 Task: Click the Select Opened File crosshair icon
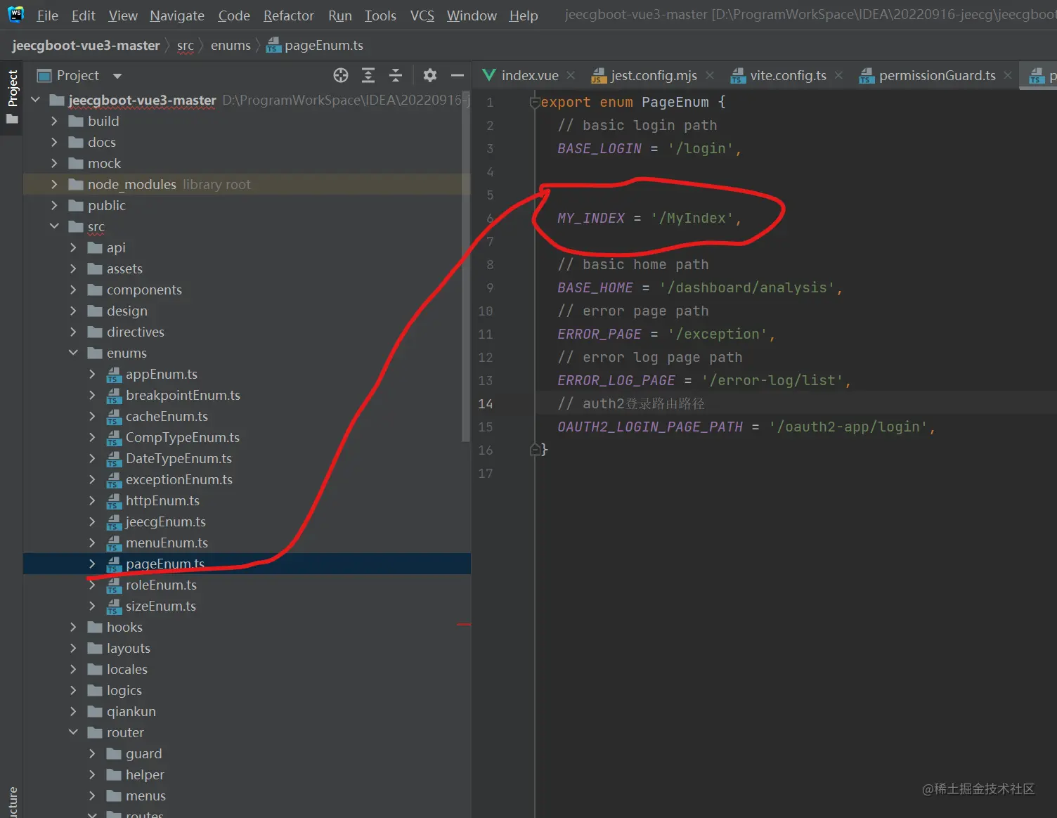click(340, 75)
